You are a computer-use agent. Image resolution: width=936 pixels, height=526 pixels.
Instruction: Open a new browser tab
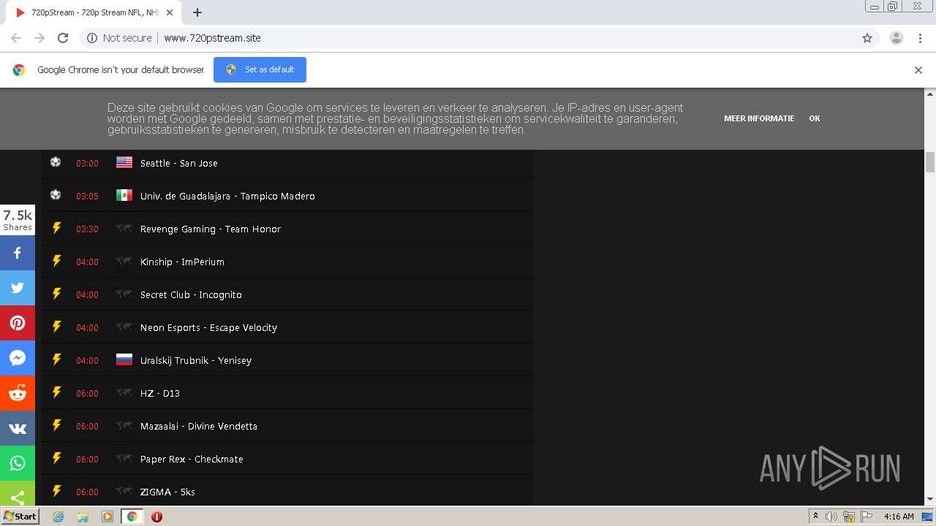197,12
